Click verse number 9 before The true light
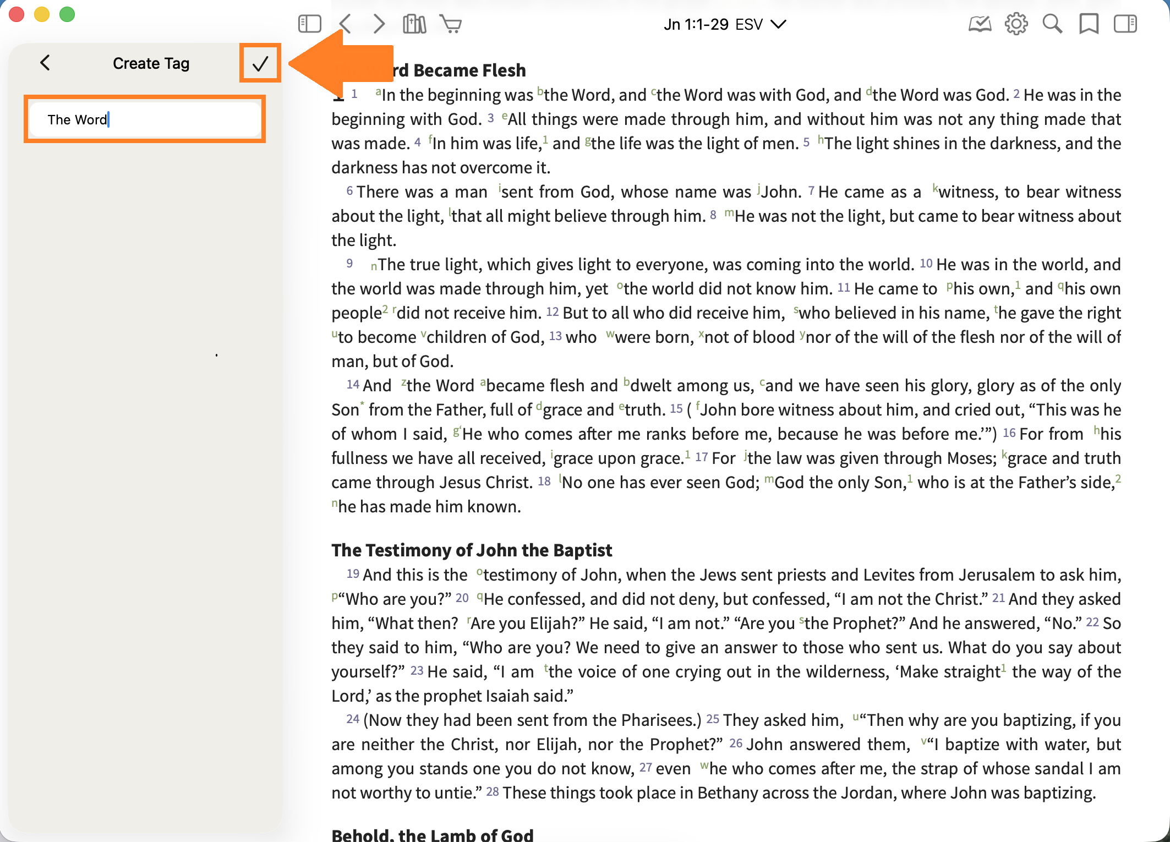This screenshot has width=1170, height=842. point(349,264)
